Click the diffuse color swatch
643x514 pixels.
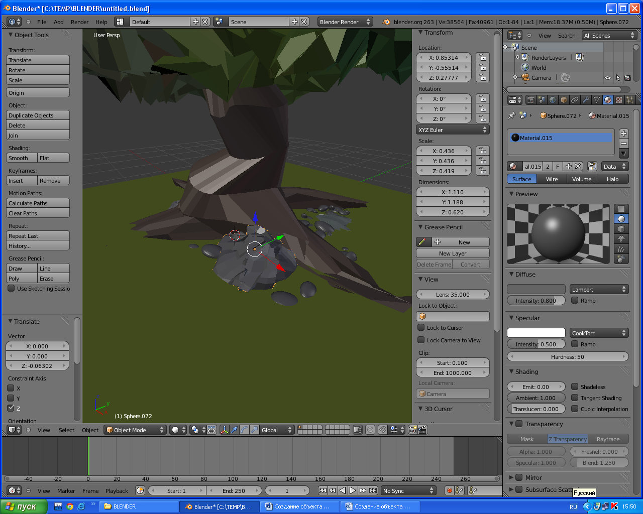pos(536,289)
